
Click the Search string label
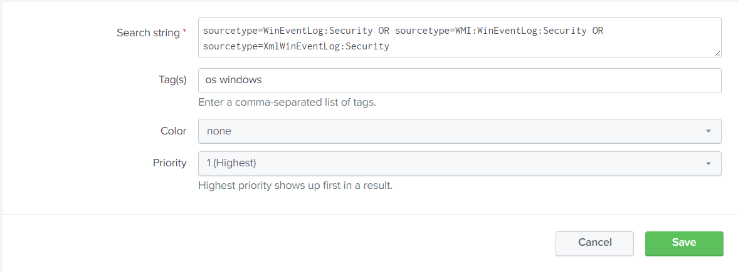coord(148,33)
